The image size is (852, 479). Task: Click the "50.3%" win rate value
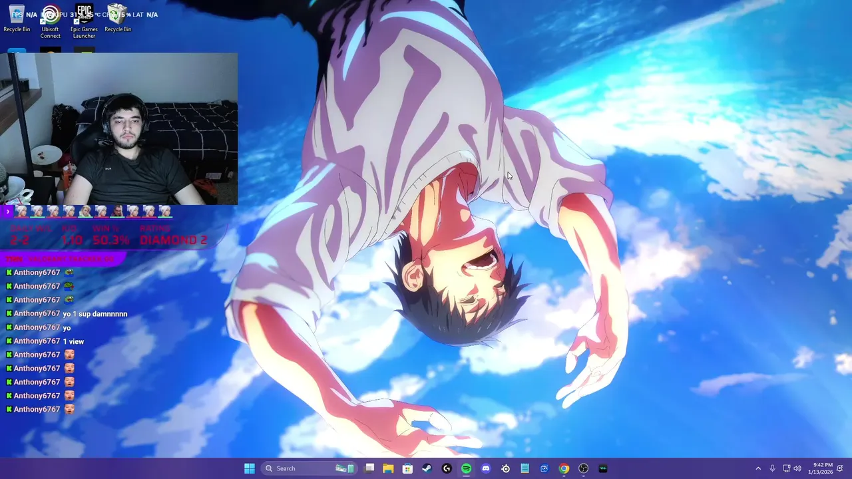[x=111, y=240]
